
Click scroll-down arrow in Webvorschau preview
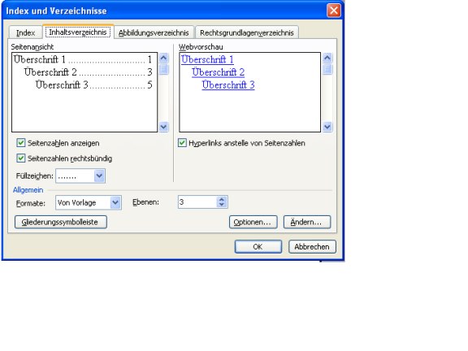tap(327, 127)
